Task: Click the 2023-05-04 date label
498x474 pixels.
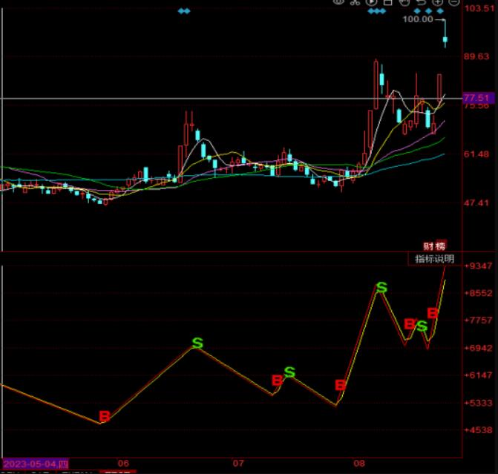Action: (34, 464)
